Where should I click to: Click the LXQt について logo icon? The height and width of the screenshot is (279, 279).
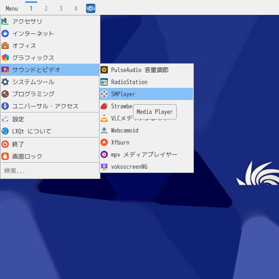point(5,131)
